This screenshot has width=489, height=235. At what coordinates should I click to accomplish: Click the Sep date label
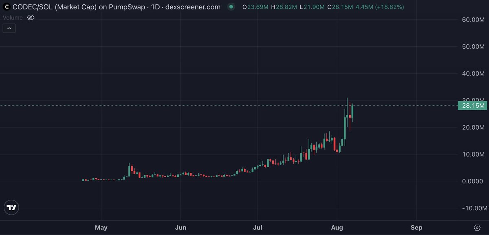pos(416,228)
